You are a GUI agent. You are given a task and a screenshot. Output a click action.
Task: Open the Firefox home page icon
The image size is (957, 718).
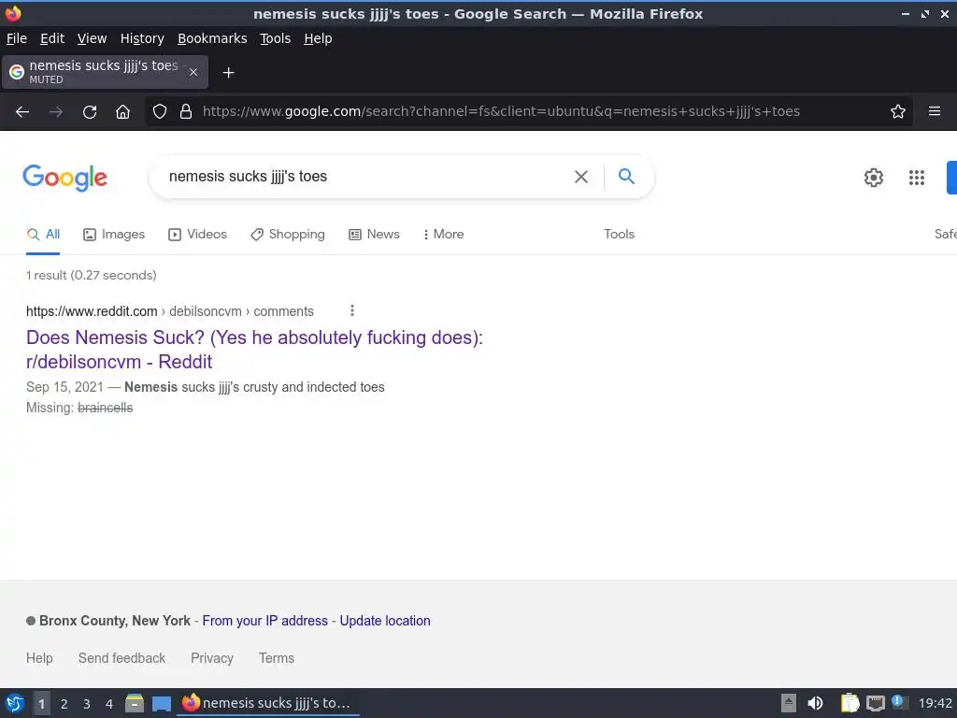pyautogui.click(x=122, y=112)
